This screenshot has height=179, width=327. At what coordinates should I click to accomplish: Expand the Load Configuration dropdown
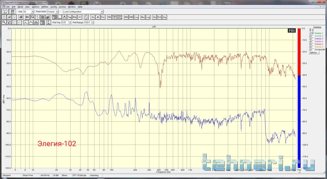coord(102,12)
